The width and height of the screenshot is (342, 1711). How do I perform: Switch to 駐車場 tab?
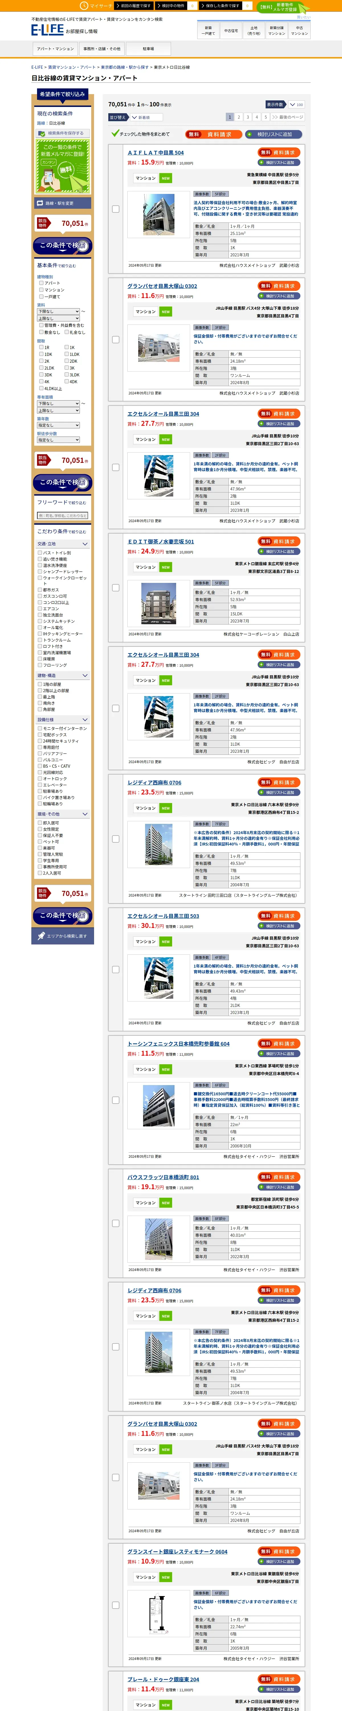pos(148,49)
